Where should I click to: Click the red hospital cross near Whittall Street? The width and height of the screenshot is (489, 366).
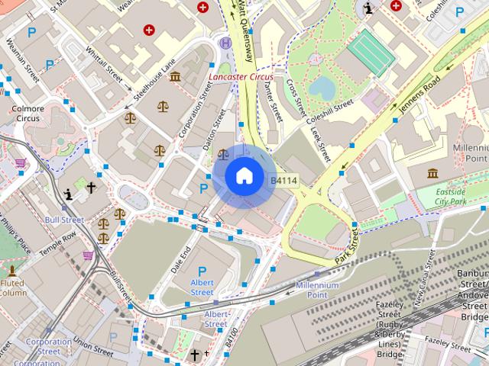pos(149,30)
